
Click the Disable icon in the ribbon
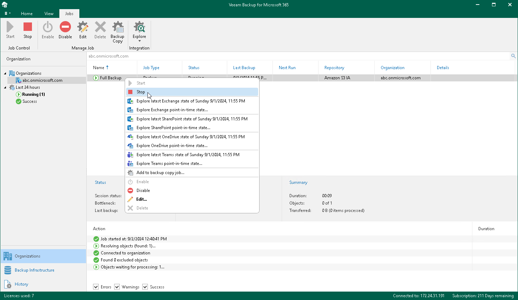coord(65,27)
